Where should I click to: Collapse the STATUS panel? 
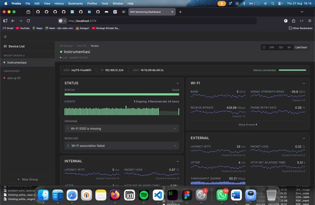point(178,83)
